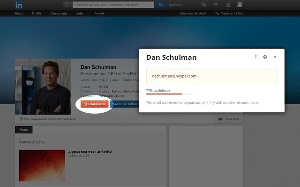Click the dschulman@paypal.com email address
This screenshot has width=300, height=187.
pos(174,76)
